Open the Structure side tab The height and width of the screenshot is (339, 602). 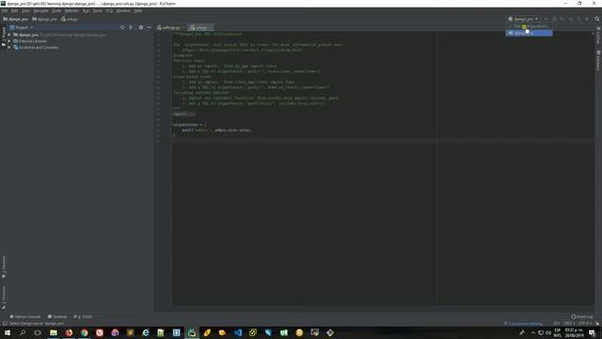coord(4,297)
